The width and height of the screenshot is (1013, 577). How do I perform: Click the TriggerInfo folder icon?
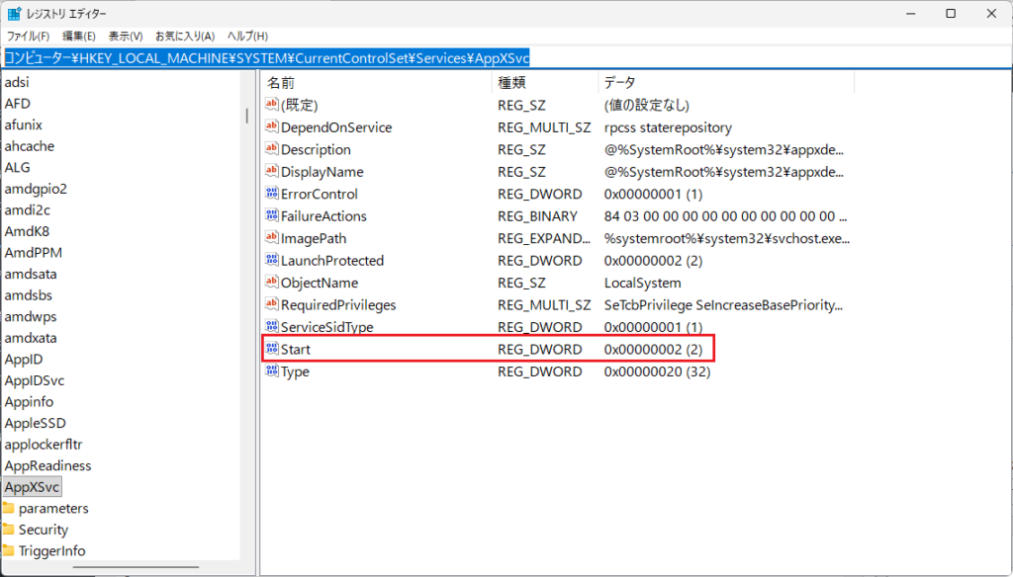tap(9, 551)
